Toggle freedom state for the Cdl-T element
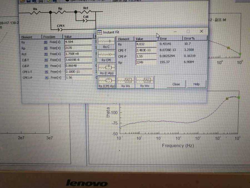 (46, 60)
